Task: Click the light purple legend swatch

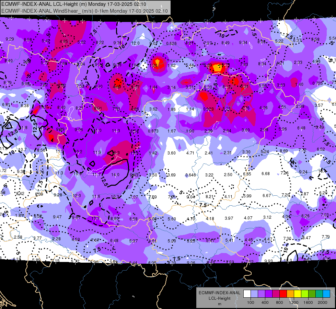Action: tap(262, 294)
